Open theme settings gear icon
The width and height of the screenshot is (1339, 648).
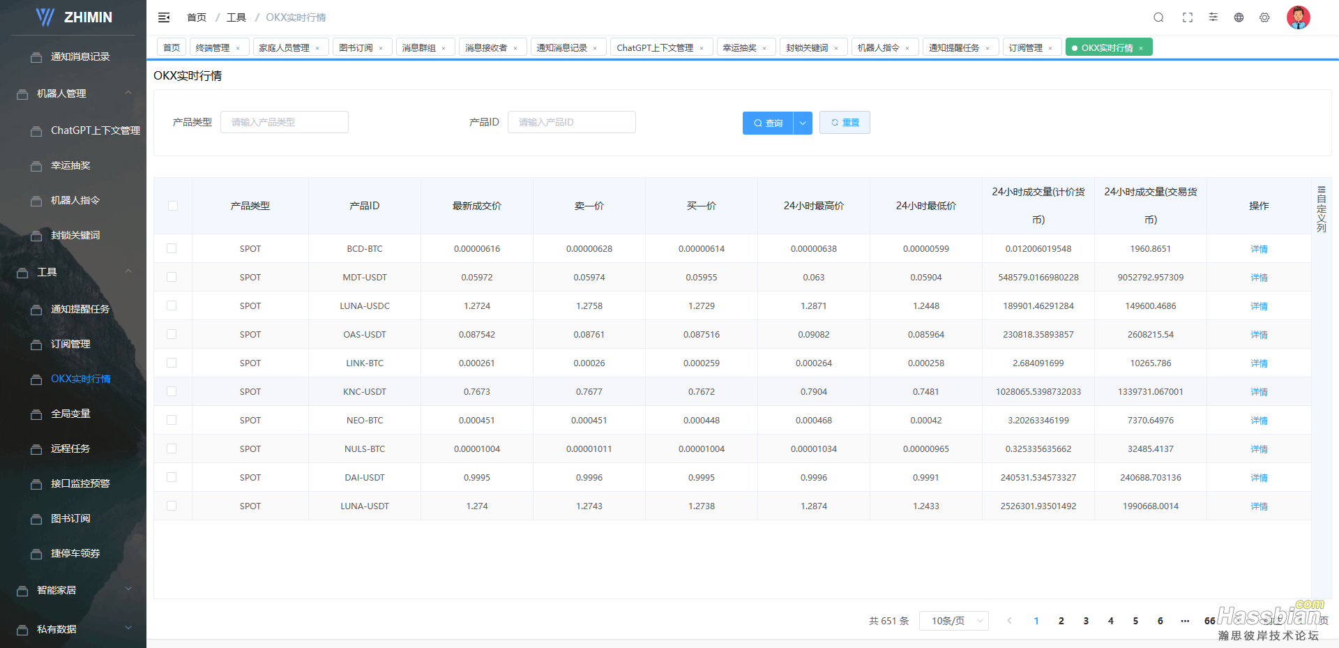[x=1264, y=17]
